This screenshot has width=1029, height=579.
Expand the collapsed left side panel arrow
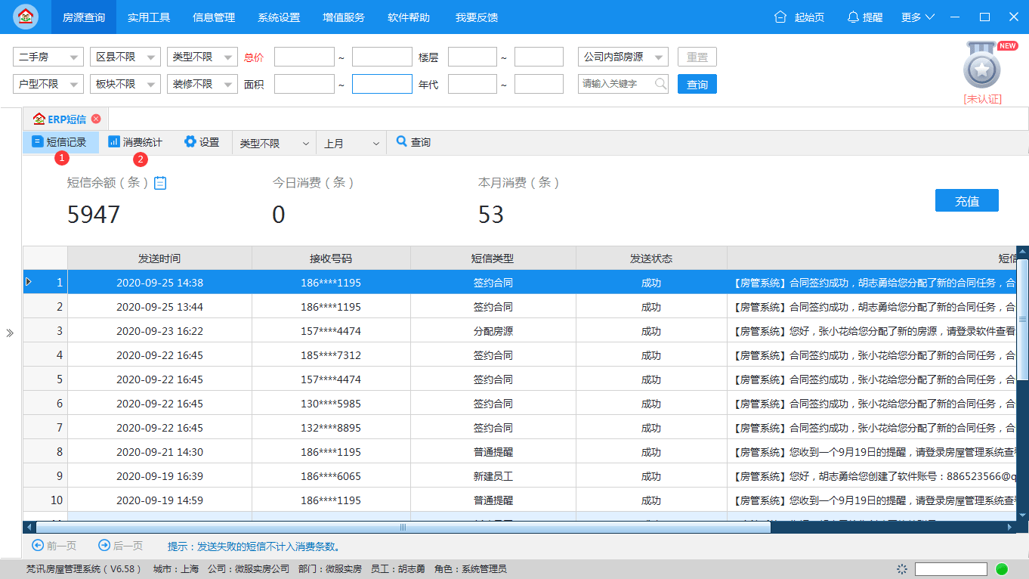(10, 331)
